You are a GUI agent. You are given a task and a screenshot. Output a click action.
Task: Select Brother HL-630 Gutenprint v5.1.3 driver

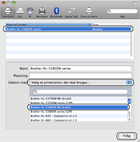click(x=79, y=116)
